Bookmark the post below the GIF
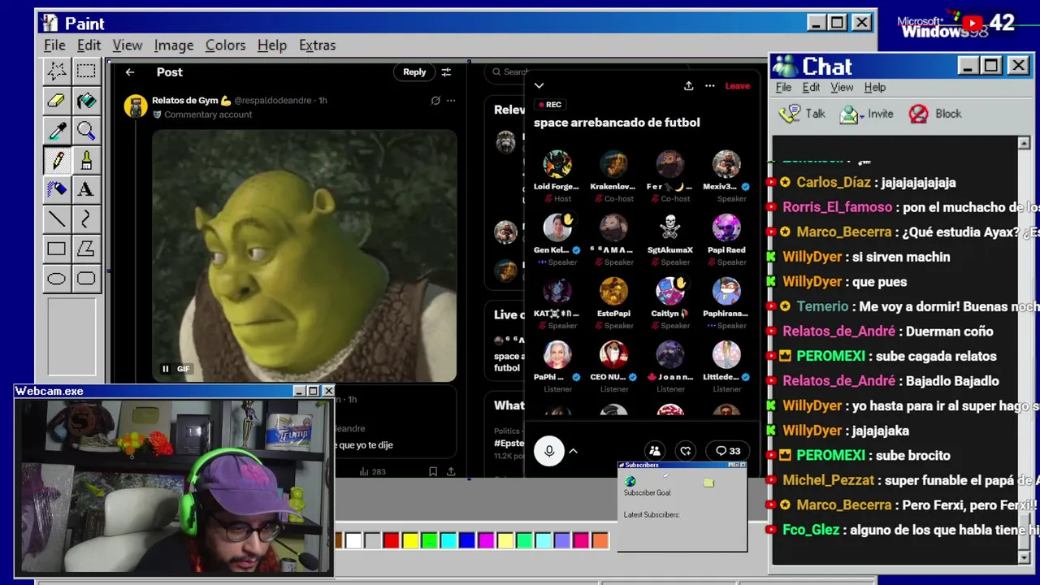1040x585 pixels. coord(433,471)
